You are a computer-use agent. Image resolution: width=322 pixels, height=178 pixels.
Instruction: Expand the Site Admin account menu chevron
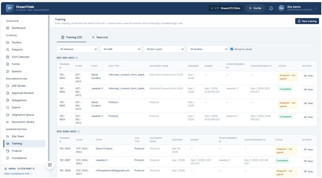(x=316, y=8)
